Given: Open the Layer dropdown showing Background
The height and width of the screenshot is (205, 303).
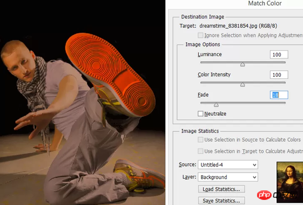Looking at the screenshot, I should coord(228,177).
